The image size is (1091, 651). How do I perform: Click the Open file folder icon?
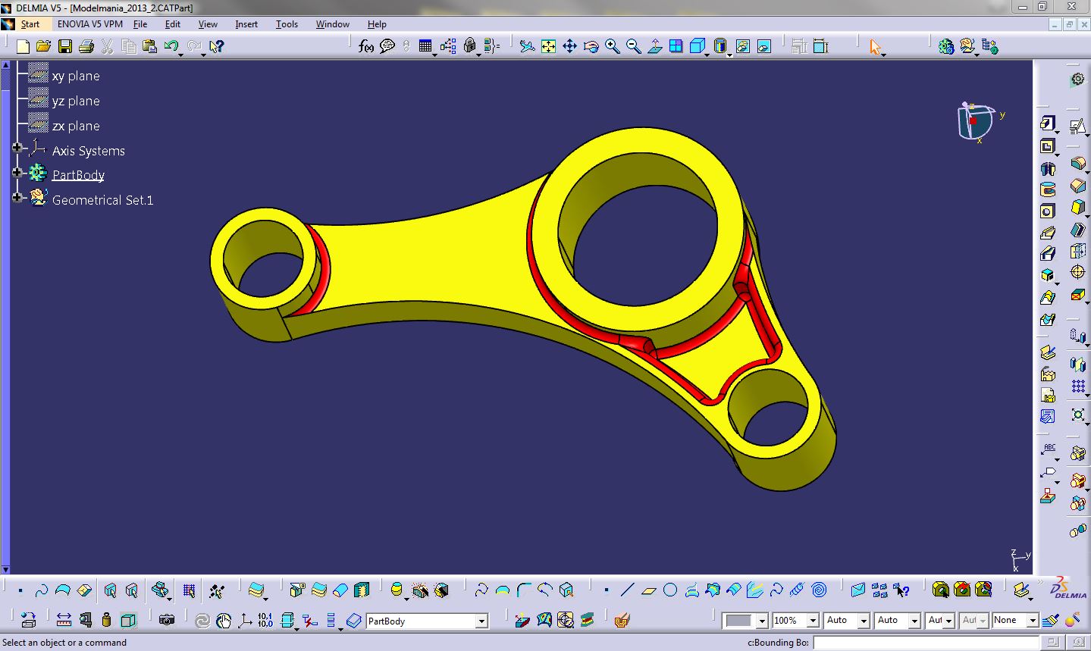click(43, 46)
